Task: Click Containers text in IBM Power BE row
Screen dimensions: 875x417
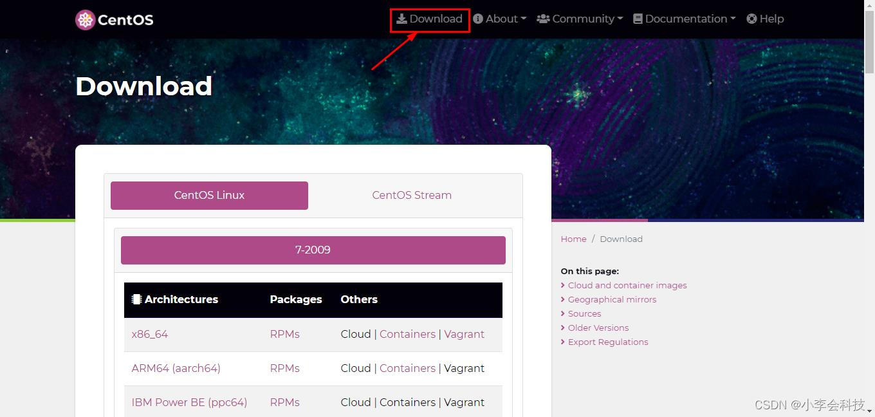Action: click(407, 402)
